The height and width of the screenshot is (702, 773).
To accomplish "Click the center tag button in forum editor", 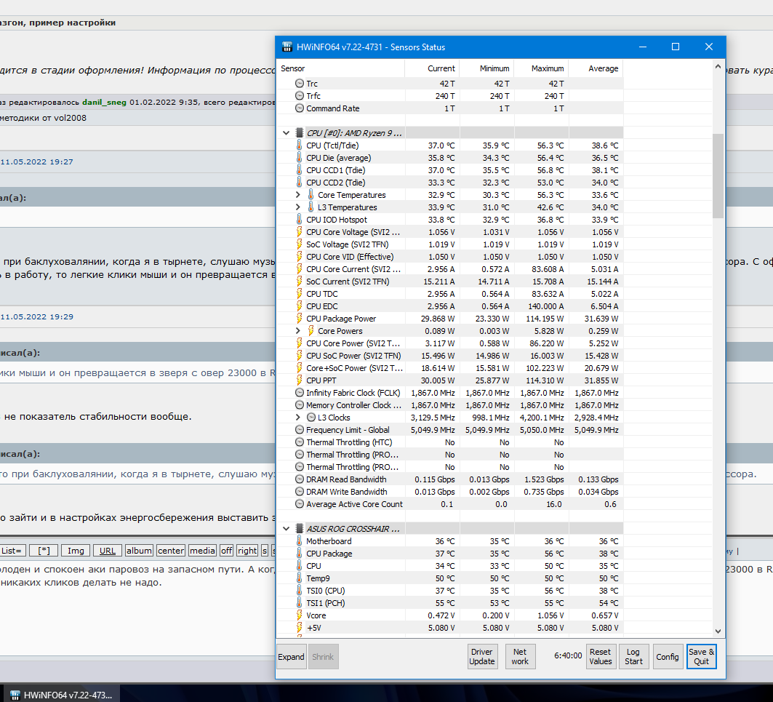I will click(171, 551).
